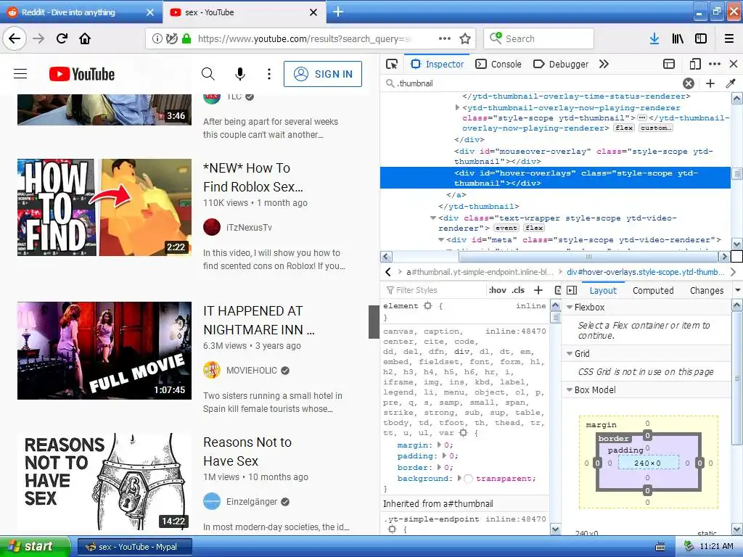Toggle Responsive Design Mode icon in DevTools

tap(695, 64)
